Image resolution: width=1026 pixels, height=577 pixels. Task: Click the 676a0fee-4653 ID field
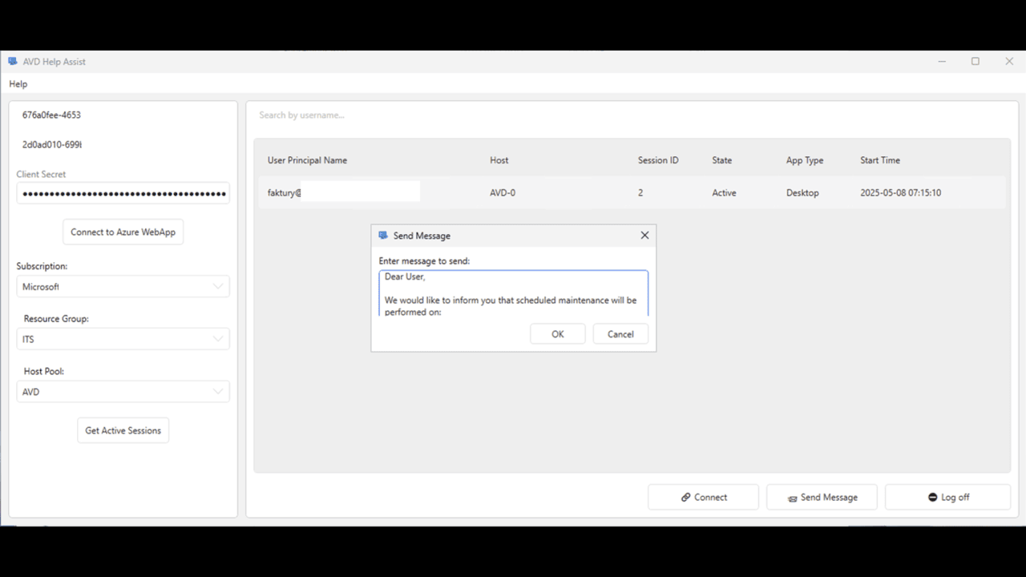[x=123, y=115]
